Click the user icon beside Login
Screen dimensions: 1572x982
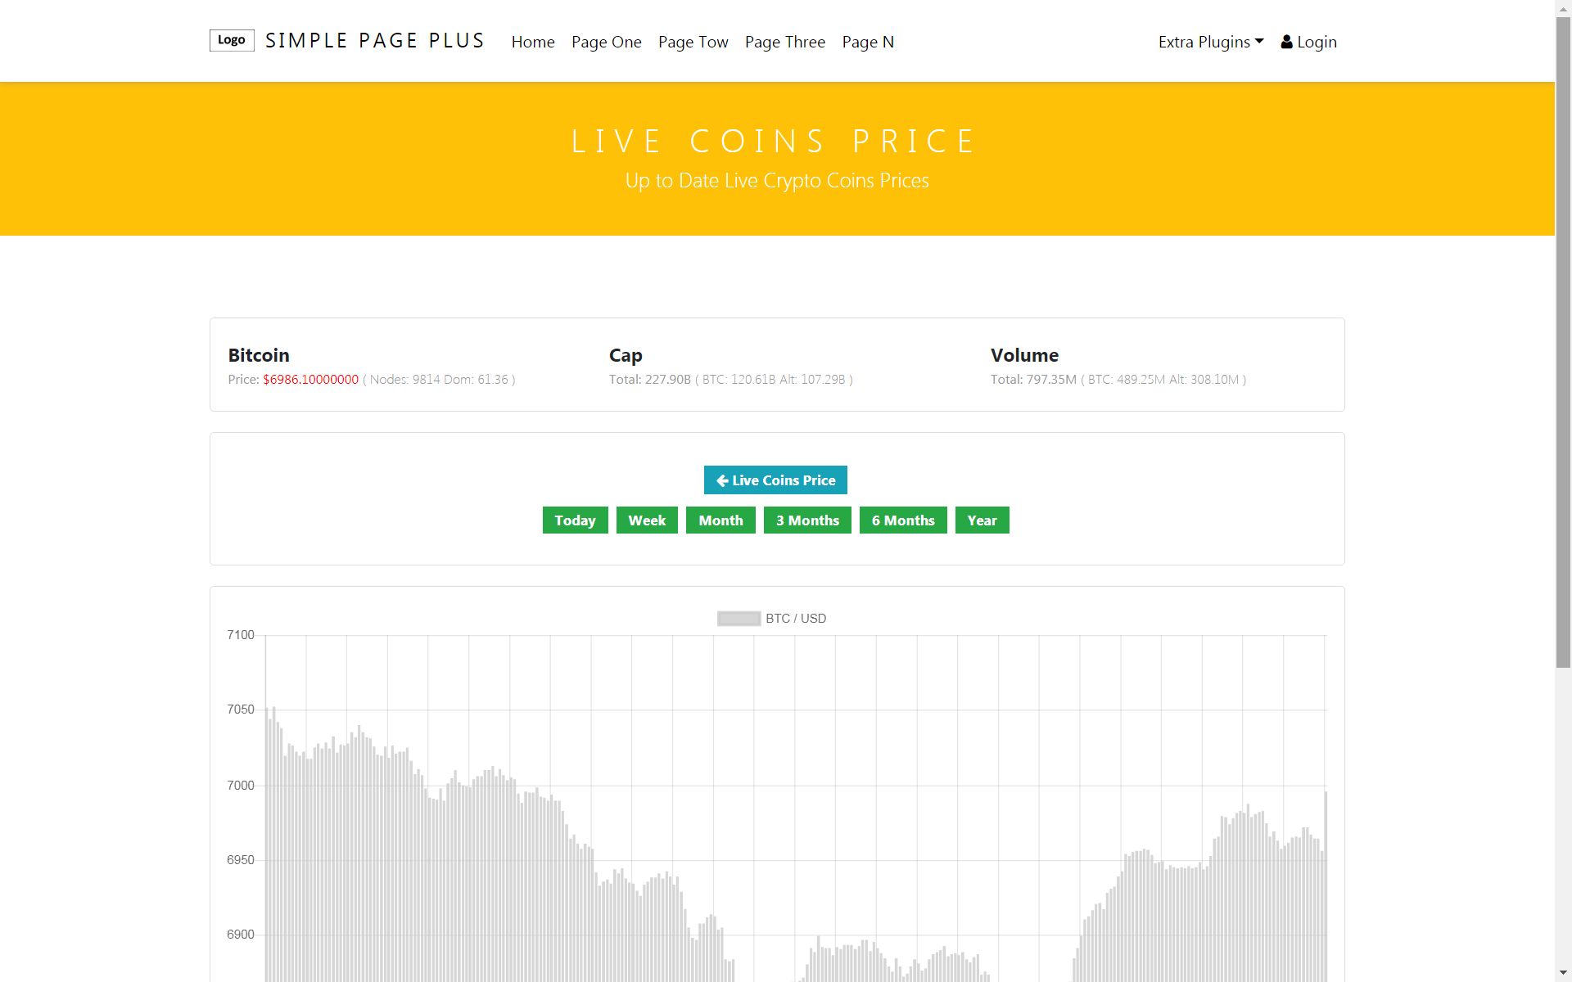(x=1286, y=42)
